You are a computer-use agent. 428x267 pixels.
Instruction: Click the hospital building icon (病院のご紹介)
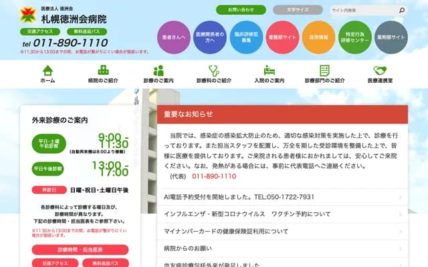click(x=103, y=70)
